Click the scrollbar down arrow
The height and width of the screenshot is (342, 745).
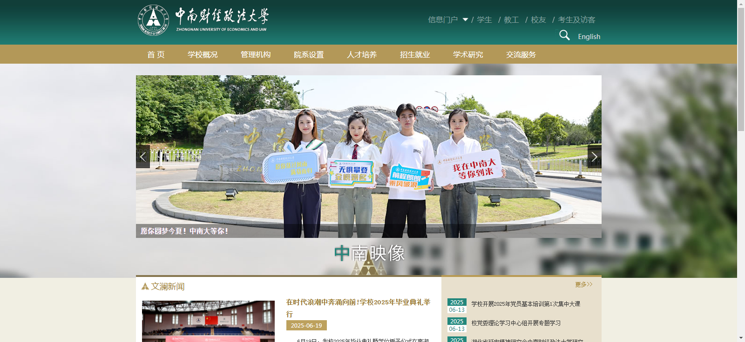tap(741, 338)
